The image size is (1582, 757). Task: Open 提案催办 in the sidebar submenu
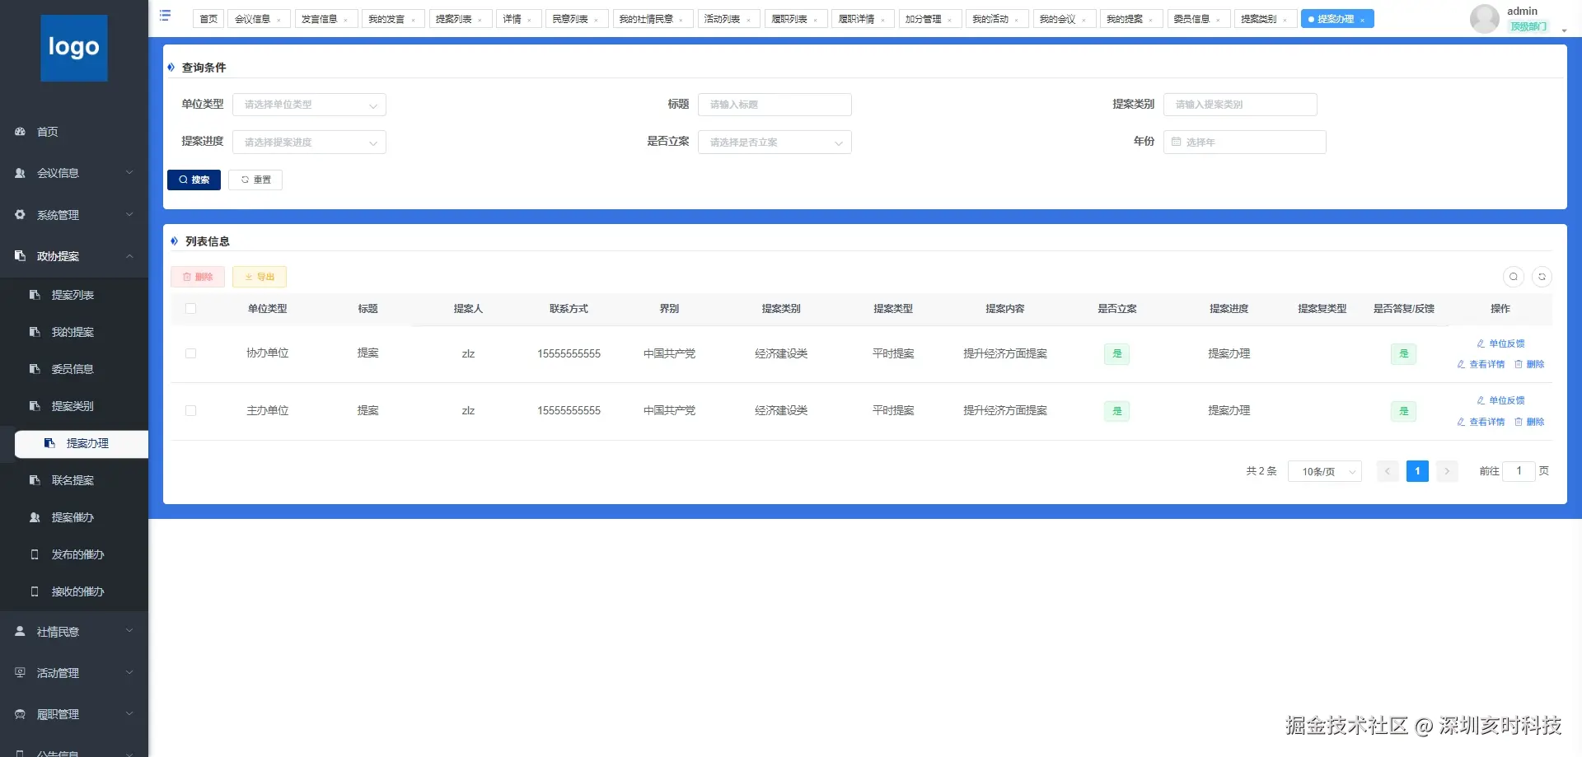pyautogui.click(x=74, y=517)
